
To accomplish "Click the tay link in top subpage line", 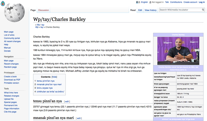I will (43, 25).
